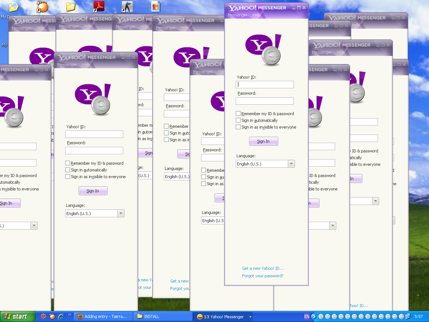Open the Adobe Reader desktop shortcut icon
This screenshot has height=322, width=429.
[x=99, y=7]
